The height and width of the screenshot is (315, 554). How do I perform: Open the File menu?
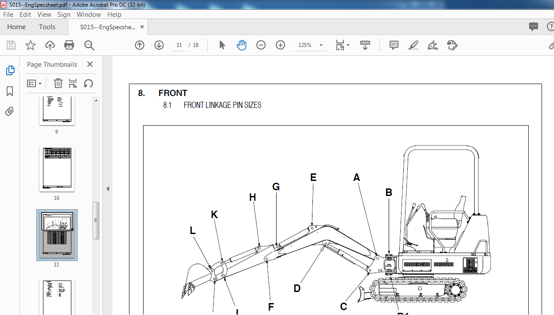pos(8,15)
